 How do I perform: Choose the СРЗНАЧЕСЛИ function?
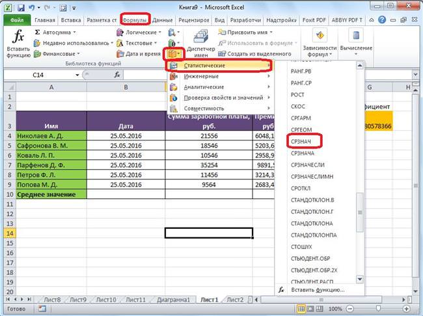pyautogui.click(x=308, y=165)
